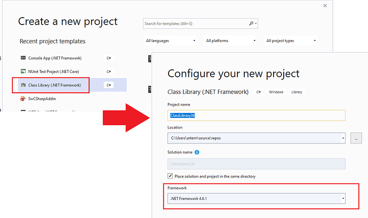
Task: Click the Console App template icon
Action: (x=23, y=58)
